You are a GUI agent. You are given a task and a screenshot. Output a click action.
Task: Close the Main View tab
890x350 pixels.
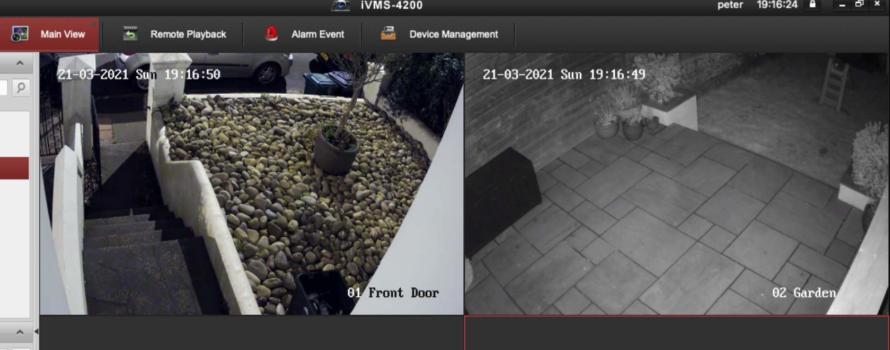coord(94,24)
